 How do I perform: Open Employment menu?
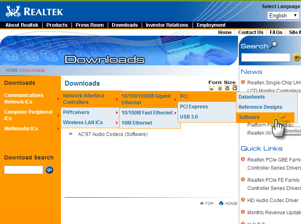(211, 25)
